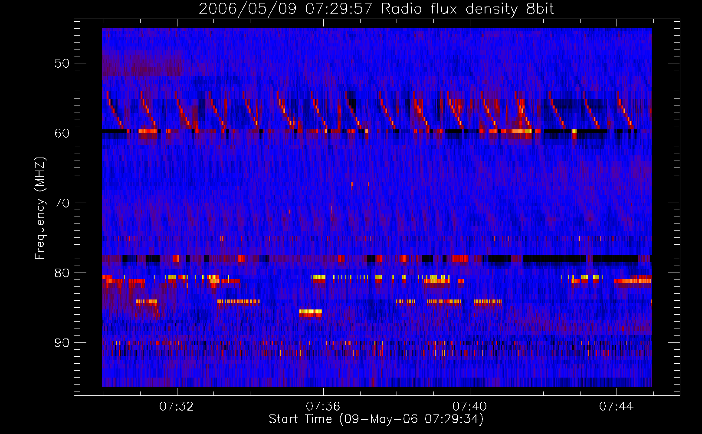Click the 'Start Time (09-May-06 07:29:34)' label
Screen dimensions: 702x434
(x=376, y=419)
